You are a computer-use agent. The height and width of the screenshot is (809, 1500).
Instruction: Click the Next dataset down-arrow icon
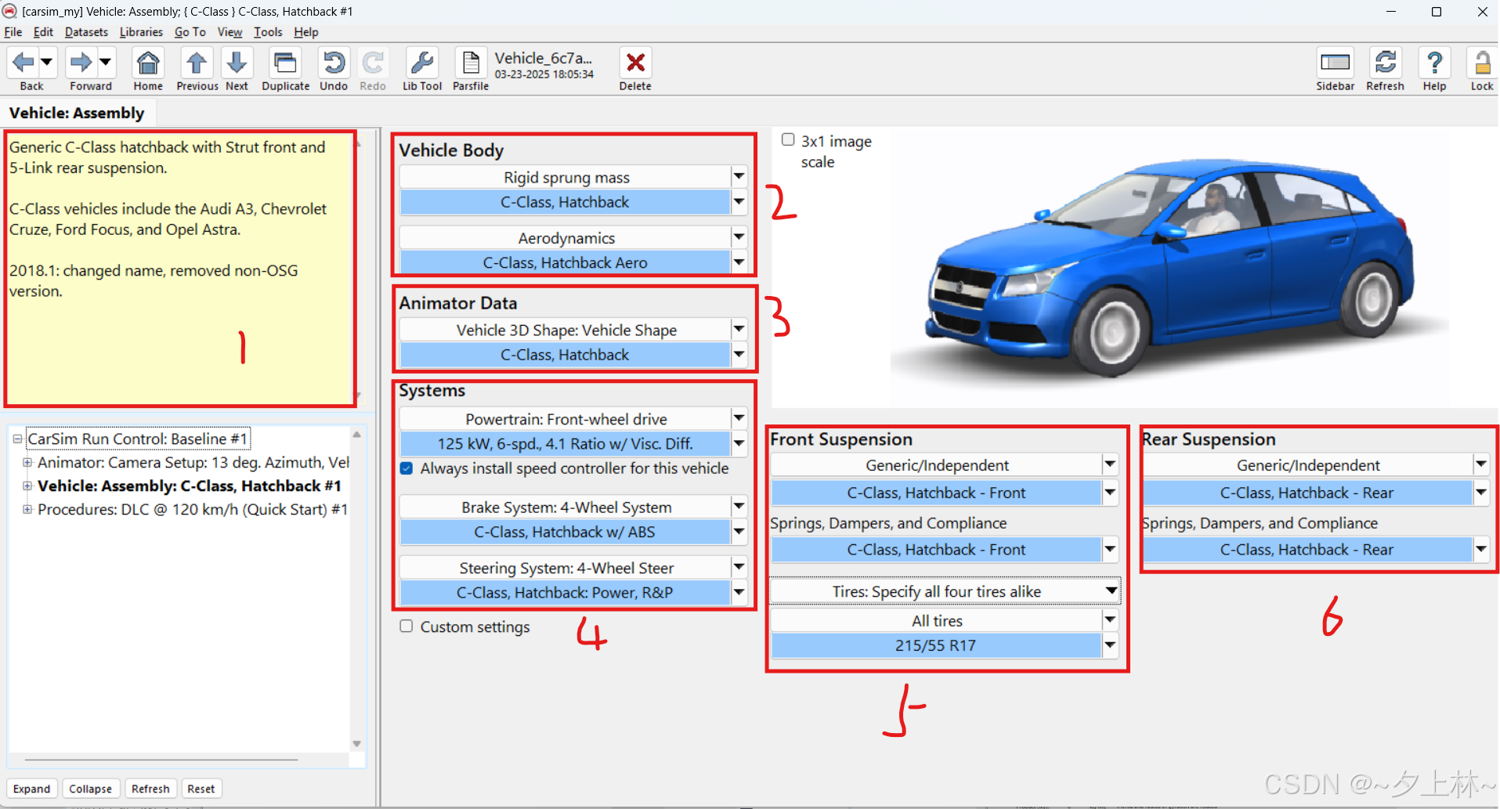[x=237, y=62]
